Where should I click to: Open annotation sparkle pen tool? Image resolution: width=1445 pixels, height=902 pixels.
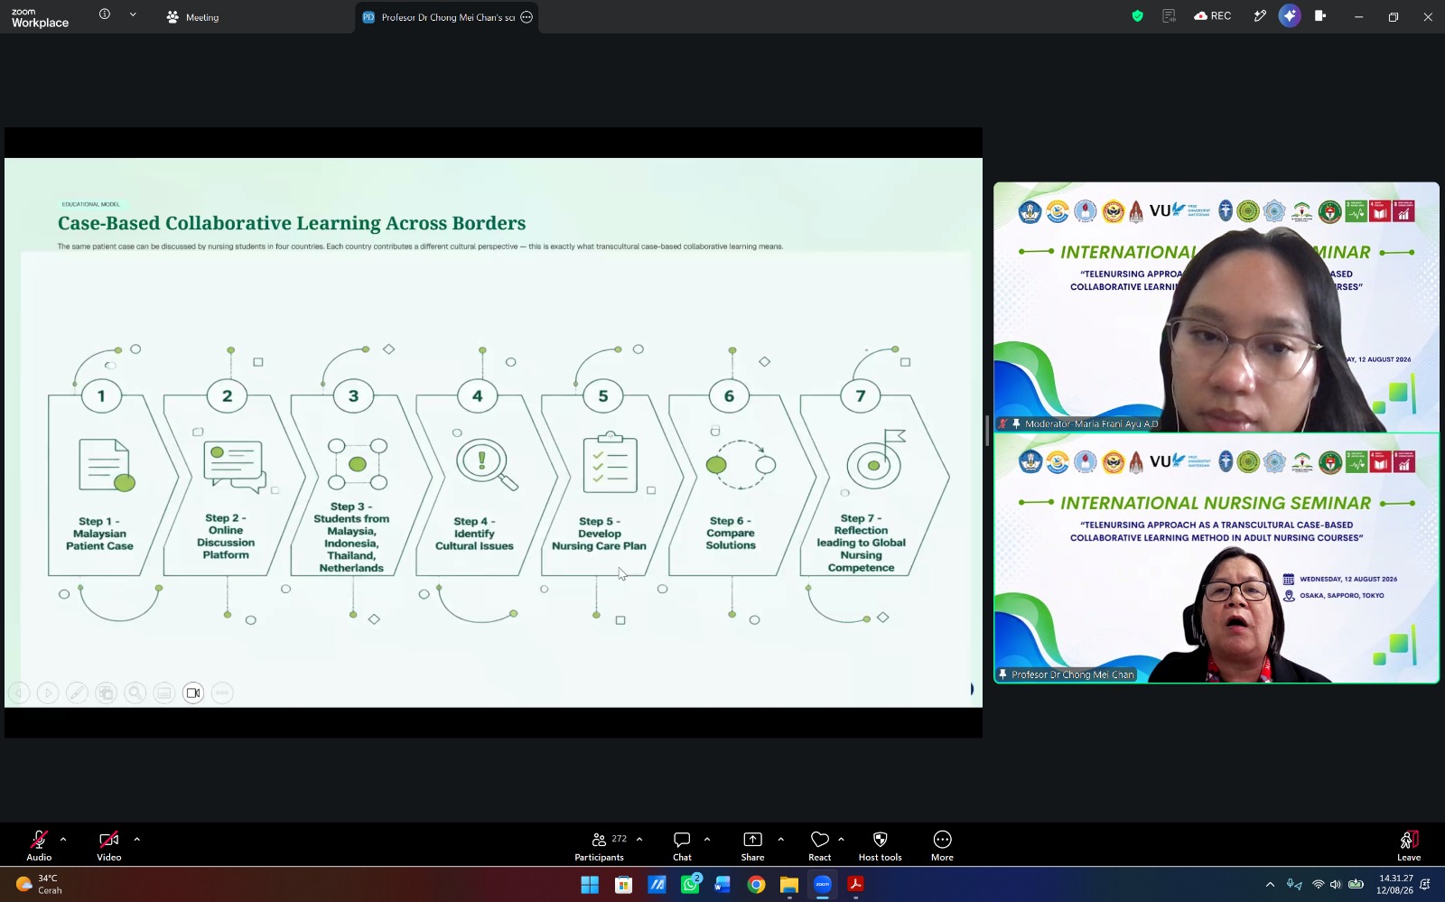coord(1260,16)
